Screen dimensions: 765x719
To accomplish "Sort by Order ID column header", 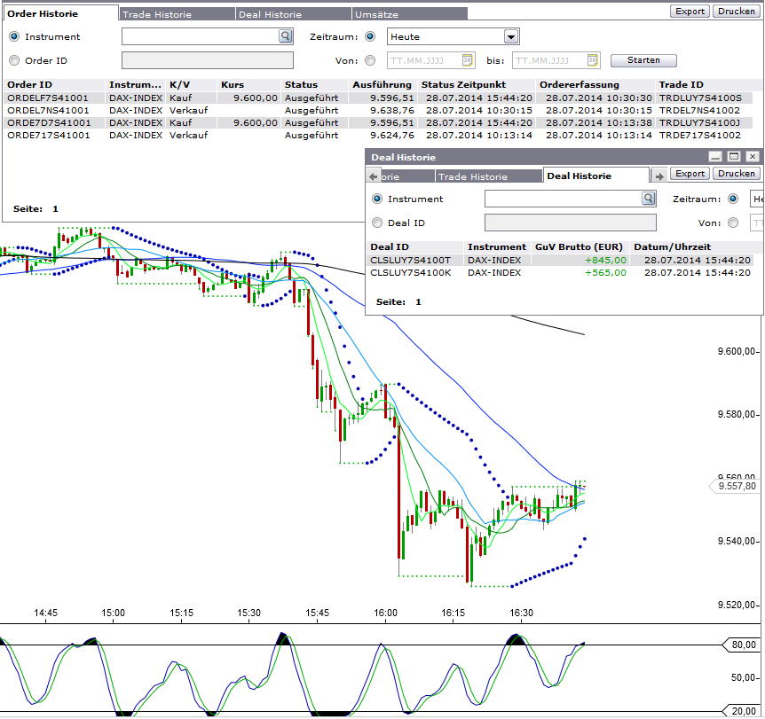I will 53,85.
